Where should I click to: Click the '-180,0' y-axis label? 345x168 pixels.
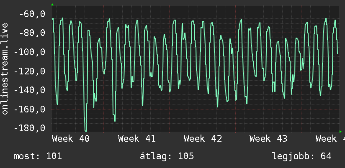coord(30,128)
